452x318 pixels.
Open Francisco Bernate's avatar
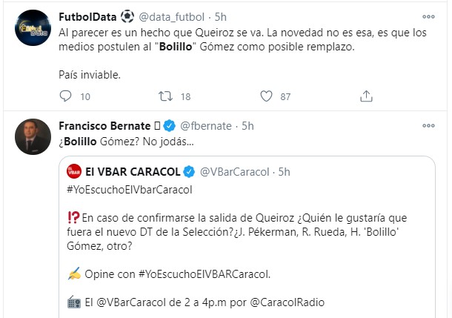pyautogui.click(x=33, y=136)
